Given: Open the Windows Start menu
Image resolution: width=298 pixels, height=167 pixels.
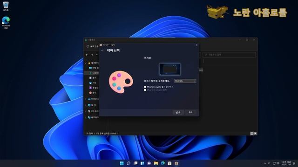Looking at the screenshot, I should (122, 163).
